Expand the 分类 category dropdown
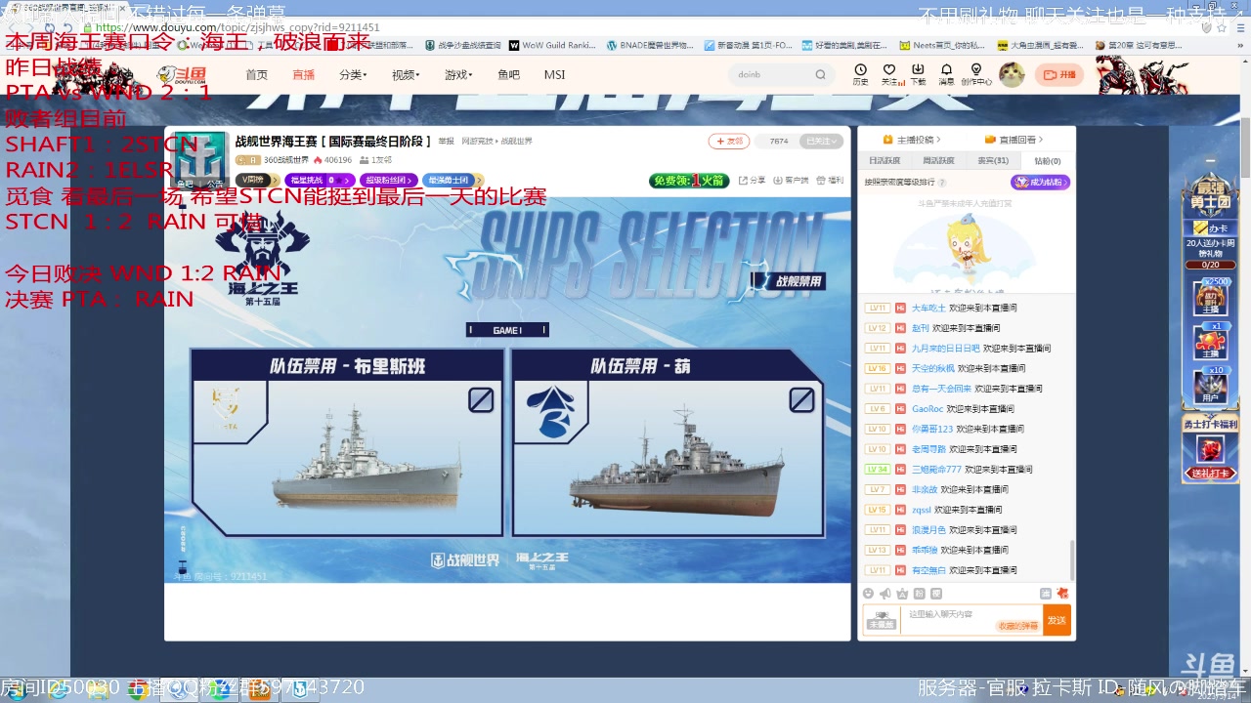The image size is (1251, 703). [x=352, y=74]
